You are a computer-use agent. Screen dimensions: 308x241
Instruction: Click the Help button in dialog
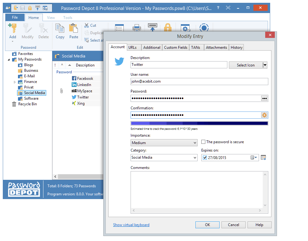click(259, 225)
